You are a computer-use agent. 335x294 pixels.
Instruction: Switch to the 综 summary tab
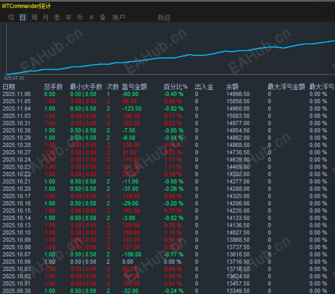click(x=11, y=17)
